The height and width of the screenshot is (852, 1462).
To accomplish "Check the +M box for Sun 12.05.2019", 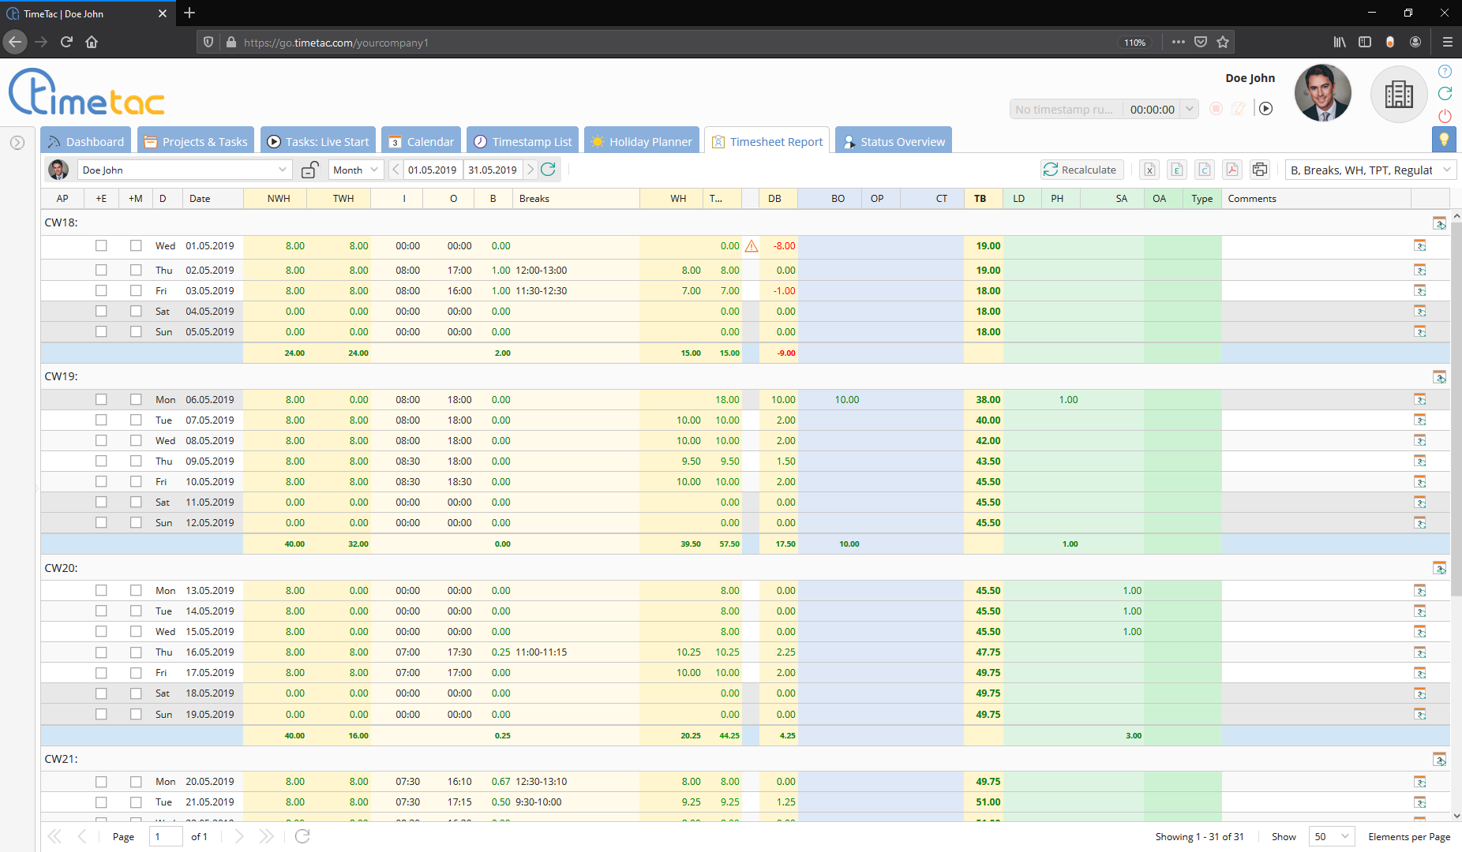I will [136, 523].
